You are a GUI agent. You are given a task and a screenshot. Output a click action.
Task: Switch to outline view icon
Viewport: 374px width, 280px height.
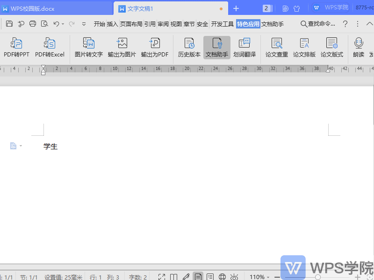tap(210, 277)
